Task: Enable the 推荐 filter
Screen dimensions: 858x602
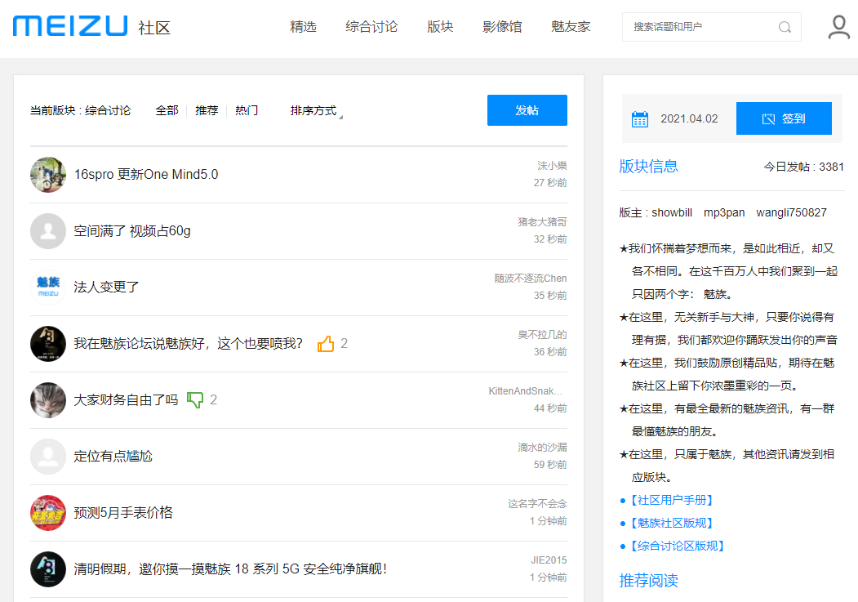Action: [207, 110]
